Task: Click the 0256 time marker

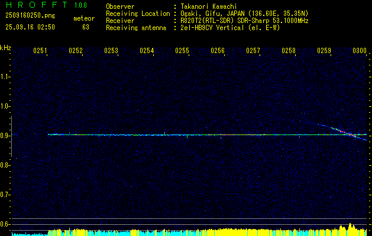Action: 218,50
